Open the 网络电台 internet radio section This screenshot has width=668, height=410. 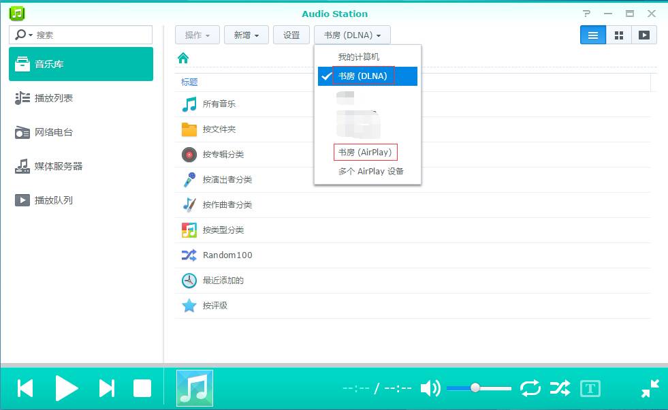81,132
